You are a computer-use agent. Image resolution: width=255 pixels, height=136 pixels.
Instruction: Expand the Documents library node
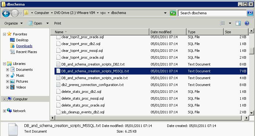click(7, 70)
